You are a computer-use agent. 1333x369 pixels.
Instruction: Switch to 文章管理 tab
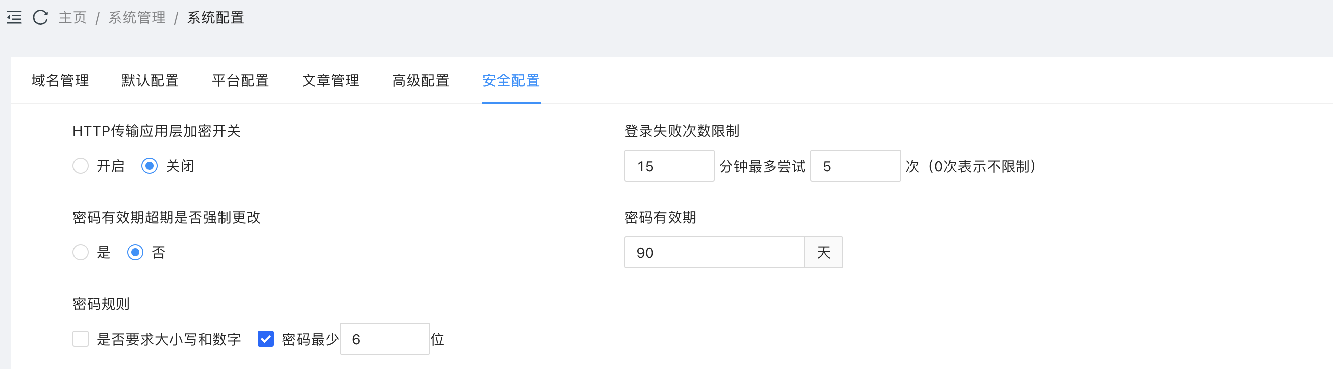330,80
